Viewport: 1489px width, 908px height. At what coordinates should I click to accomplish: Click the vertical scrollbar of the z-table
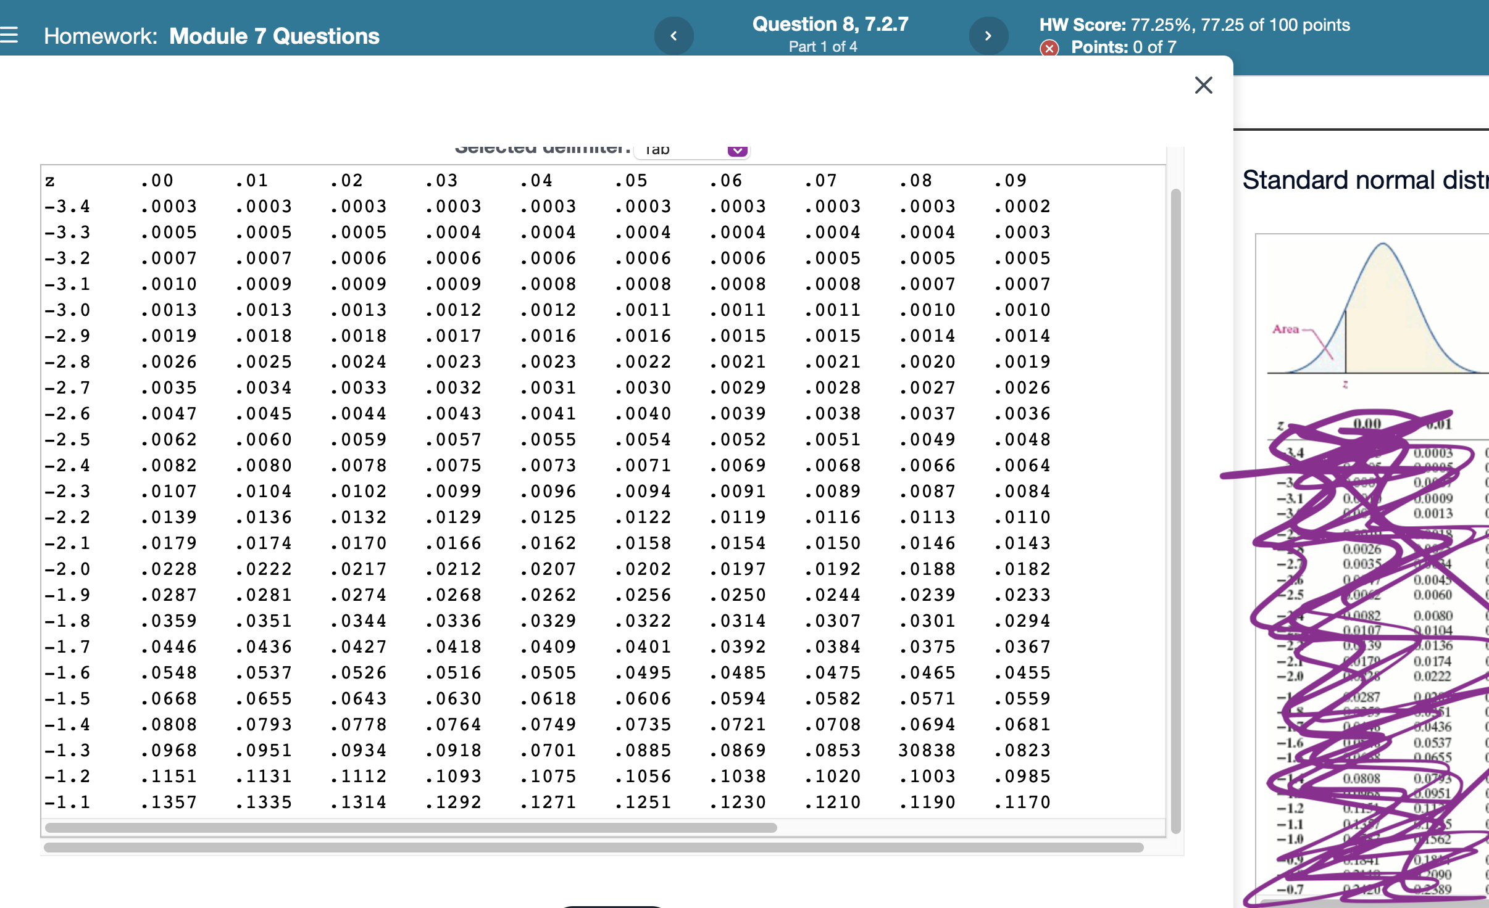pyautogui.click(x=1177, y=493)
